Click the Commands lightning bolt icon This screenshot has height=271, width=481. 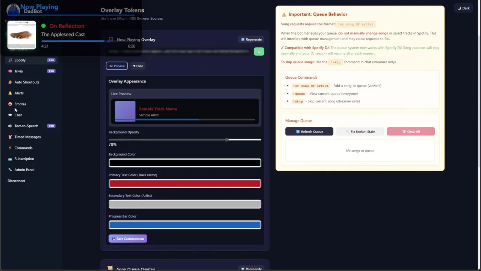(x=10, y=148)
